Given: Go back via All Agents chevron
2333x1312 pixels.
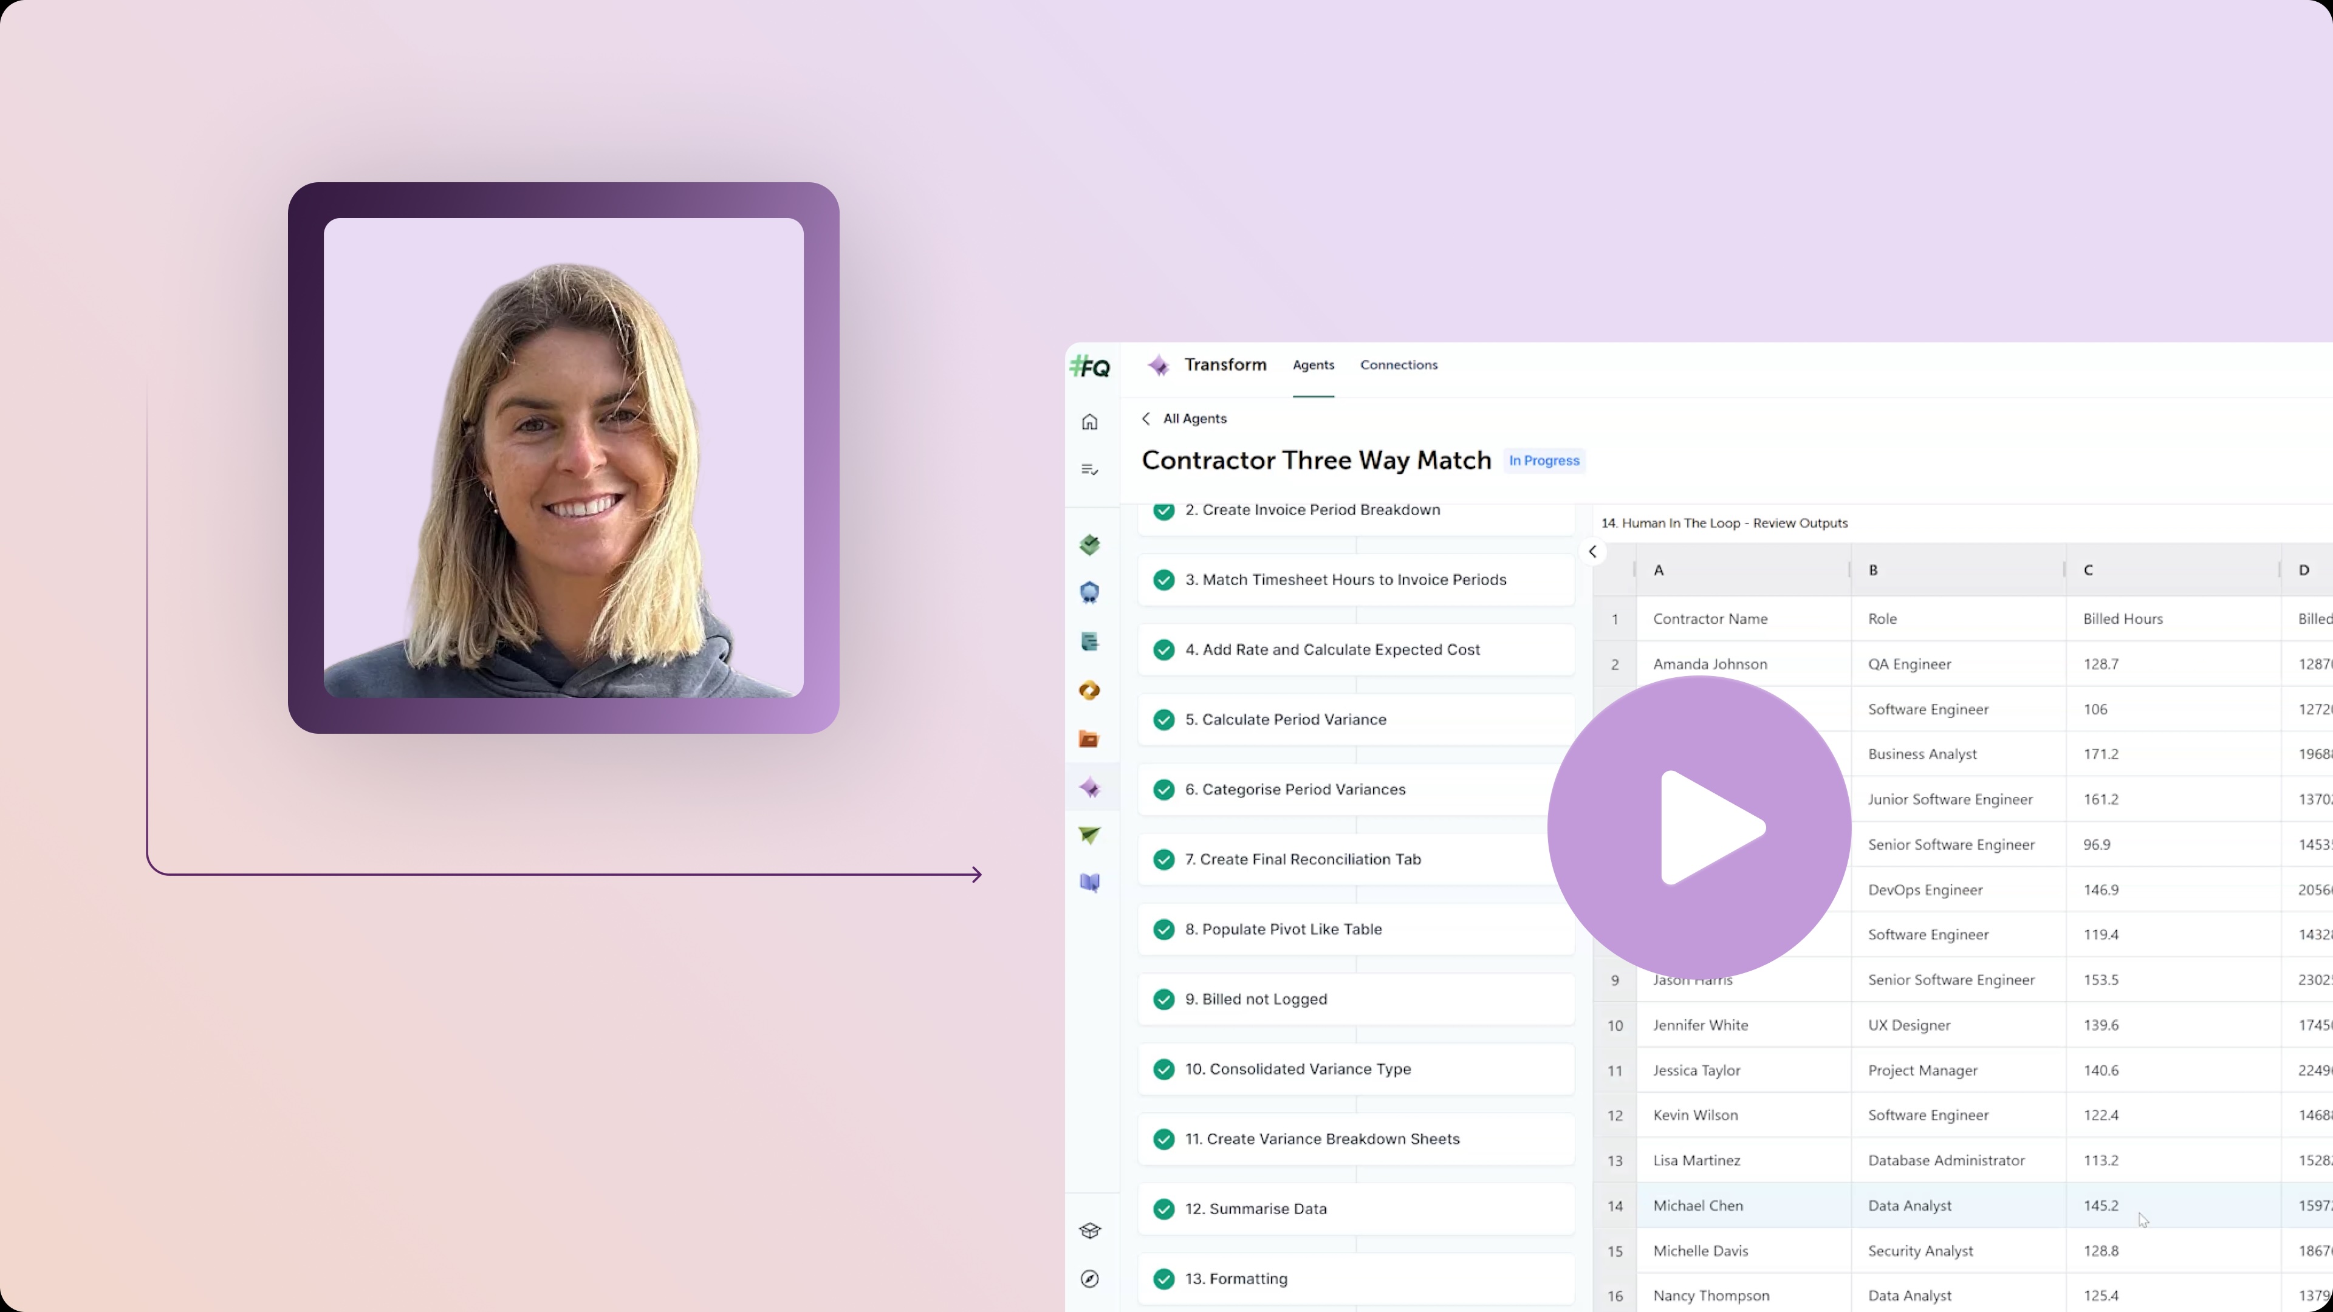Looking at the screenshot, I should [1146, 419].
